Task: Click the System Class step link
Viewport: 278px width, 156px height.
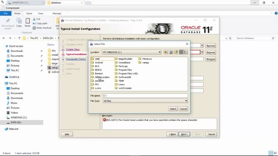Action: coord(73,49)
